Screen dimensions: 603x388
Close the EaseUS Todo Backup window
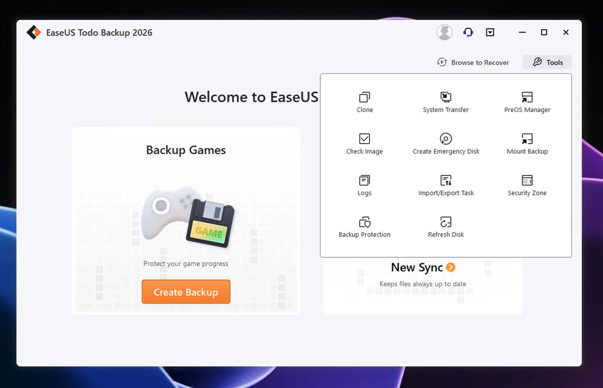[566, 33]
